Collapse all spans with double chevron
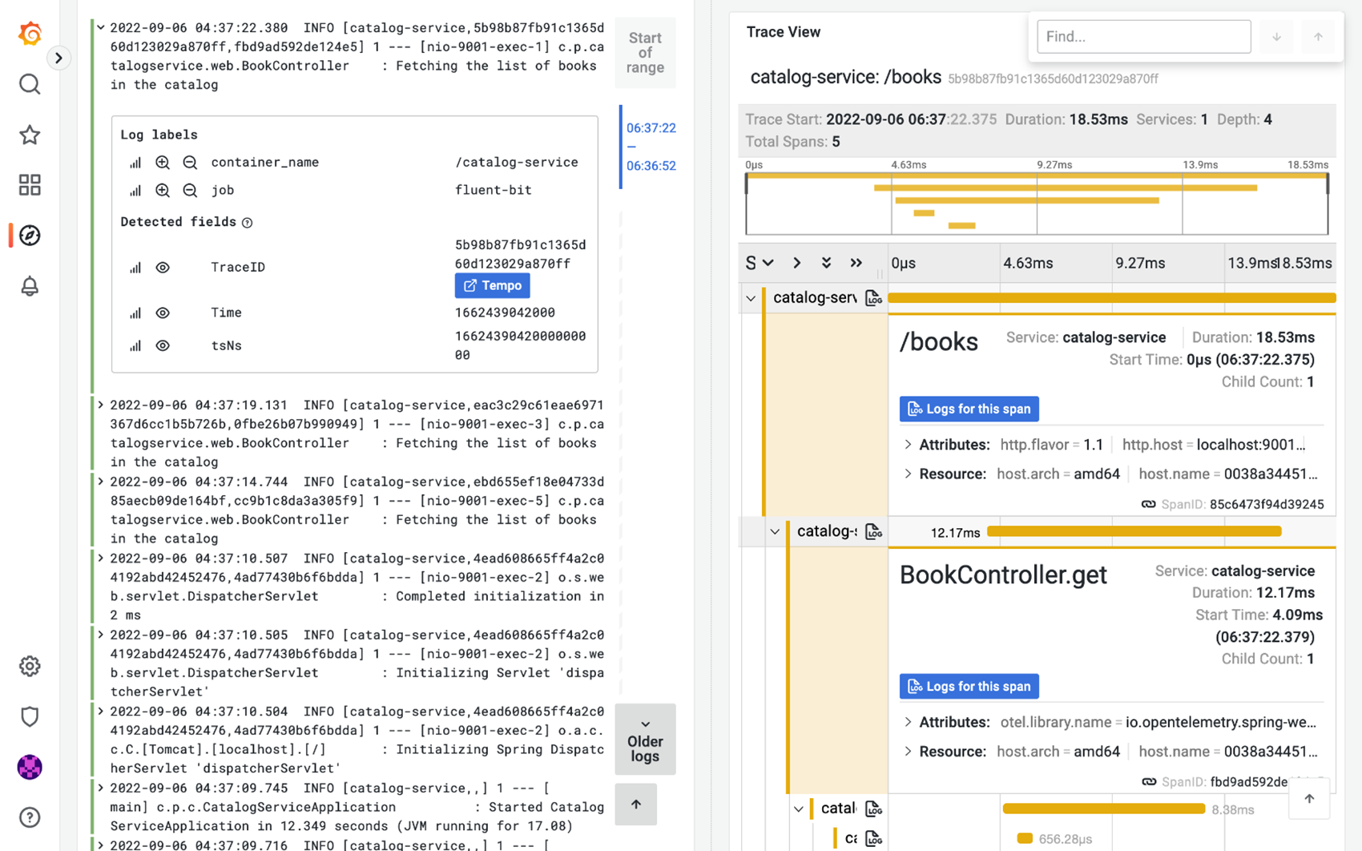Image resolution: width=1362 pixels, height=851 pixels. pos(856,263)
